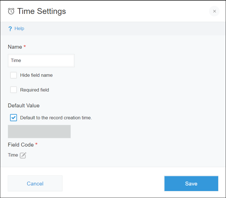Save the Time field settings
This screenshot has width=226, height=198.
(191, 184)
